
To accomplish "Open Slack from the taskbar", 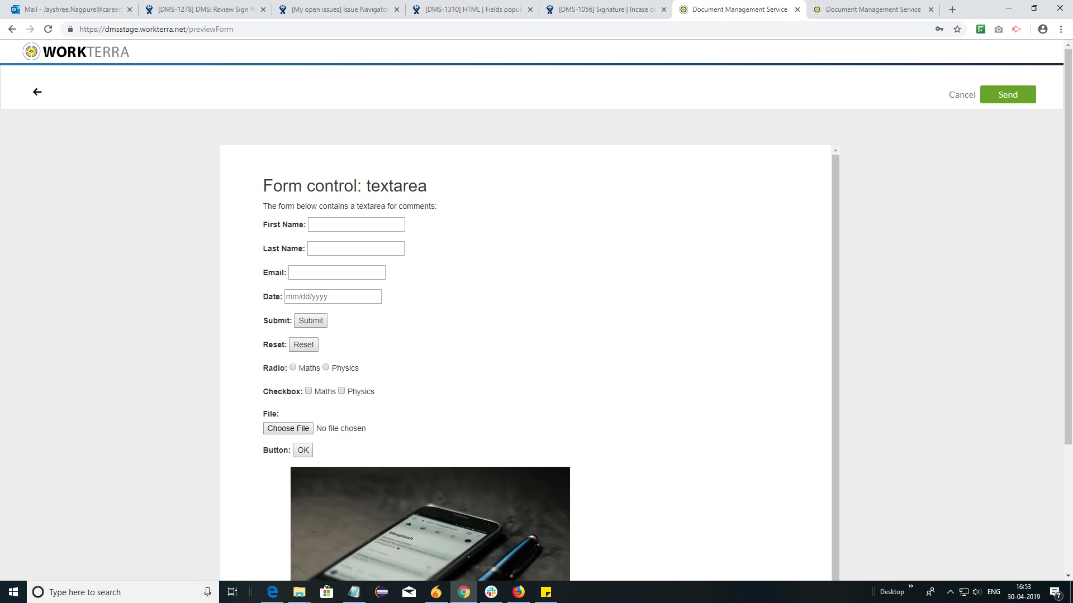I will [491, 592].
